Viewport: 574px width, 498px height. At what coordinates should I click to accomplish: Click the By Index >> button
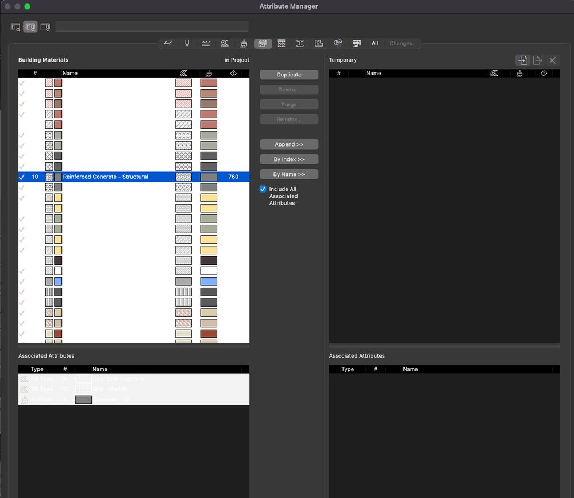tap(289, 159)
